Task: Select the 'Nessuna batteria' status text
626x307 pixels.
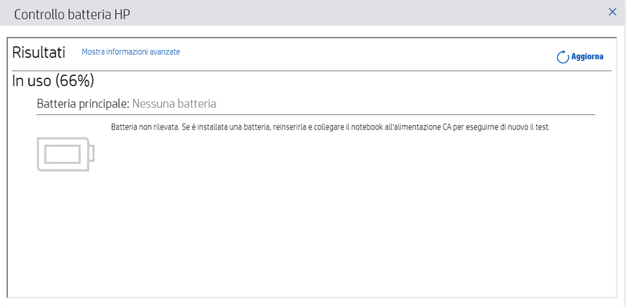Action: click(174, 104)
